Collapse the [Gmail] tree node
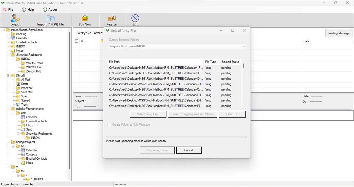The height and width of the screenshot is (187, 354). (8, 76)
